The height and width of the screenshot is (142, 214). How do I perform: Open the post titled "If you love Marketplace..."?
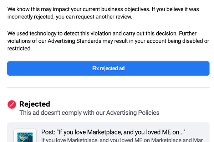(113, 132)
